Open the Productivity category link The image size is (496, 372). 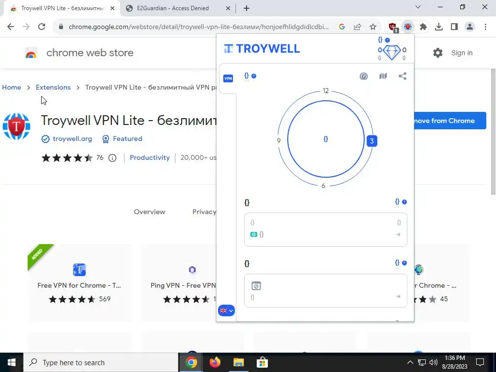[150, 157]
